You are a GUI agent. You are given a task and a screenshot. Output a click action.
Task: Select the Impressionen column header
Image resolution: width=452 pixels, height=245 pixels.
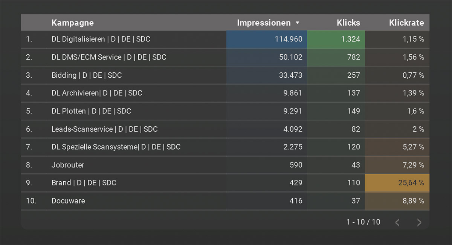(x=264, y=23)
